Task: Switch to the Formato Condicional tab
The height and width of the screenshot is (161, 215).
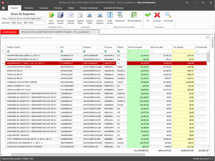Action: 89,8
